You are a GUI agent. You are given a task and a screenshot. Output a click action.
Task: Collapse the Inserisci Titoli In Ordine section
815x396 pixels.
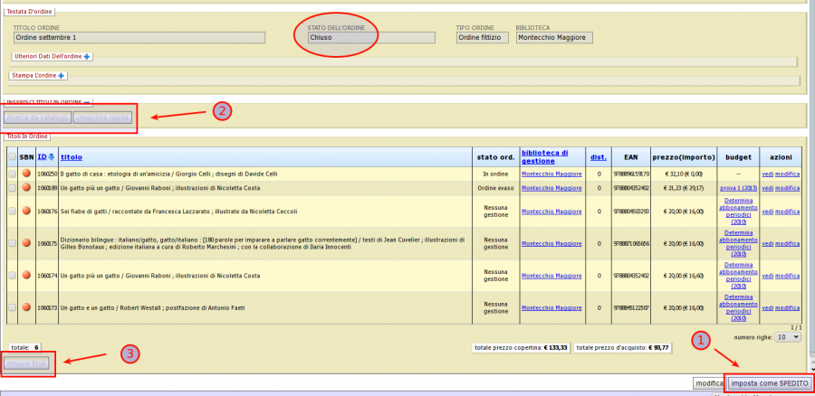(87, 102)
